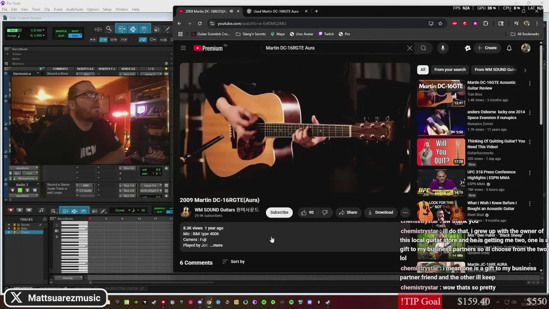This screenshot has width=549, height=309.
Task: Toggle MIDI editor Solo button
Action: (x=20, y=210)
